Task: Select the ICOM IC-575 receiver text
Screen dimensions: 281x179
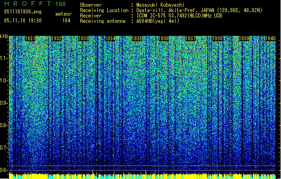Action: click(179, 16)
